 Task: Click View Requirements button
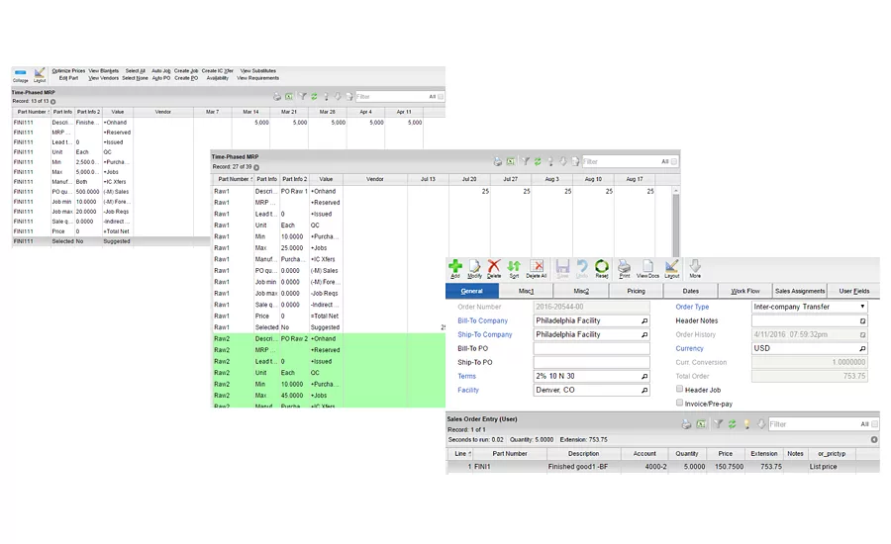[258, 78]
